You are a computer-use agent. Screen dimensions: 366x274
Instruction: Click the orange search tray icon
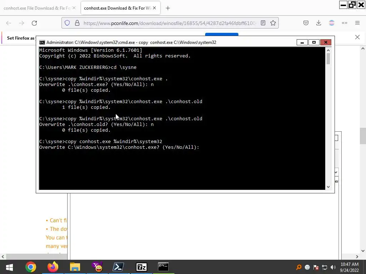pyautogui.click(x=299, y=267)
